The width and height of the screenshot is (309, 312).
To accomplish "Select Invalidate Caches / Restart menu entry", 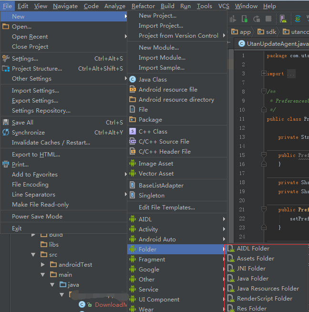I will (51, 143).
